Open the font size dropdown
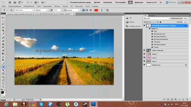The width and height of the screenshot is (191, 107). click(62, 10)
